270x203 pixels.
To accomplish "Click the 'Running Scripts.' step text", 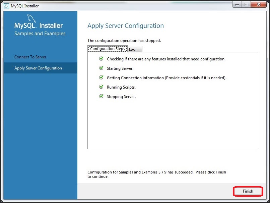I will click(121, 87).
